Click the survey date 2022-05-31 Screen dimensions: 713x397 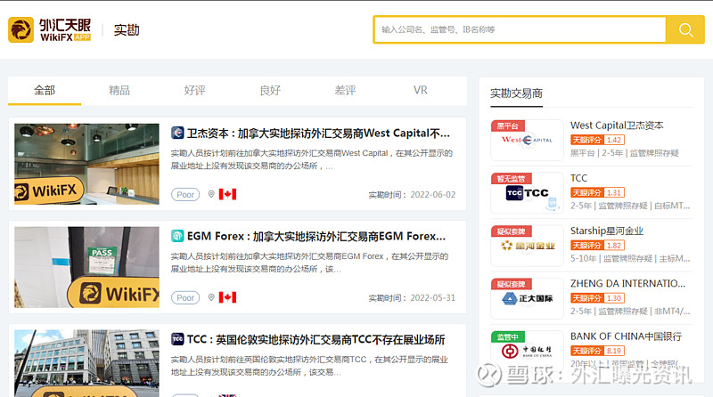tap(432, 297)
